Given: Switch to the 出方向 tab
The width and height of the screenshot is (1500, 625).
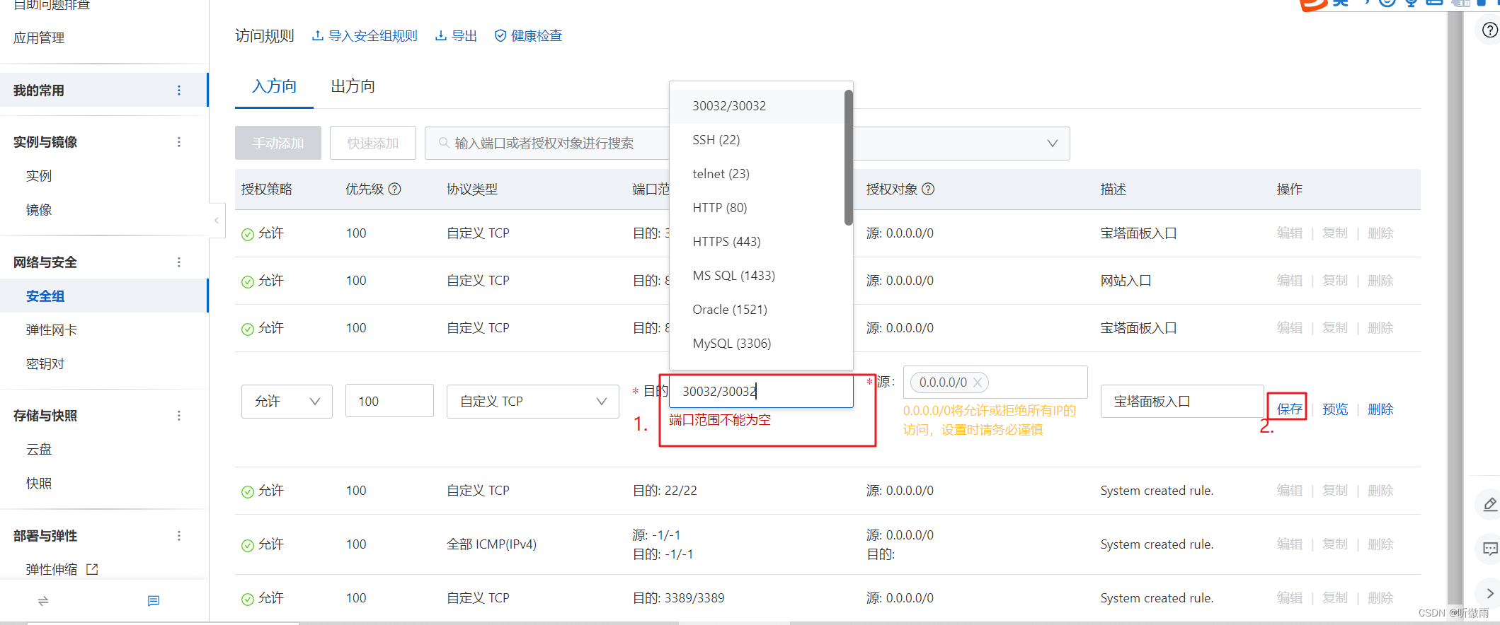Looking at the screenshot, I should click(x=353, y=86).
